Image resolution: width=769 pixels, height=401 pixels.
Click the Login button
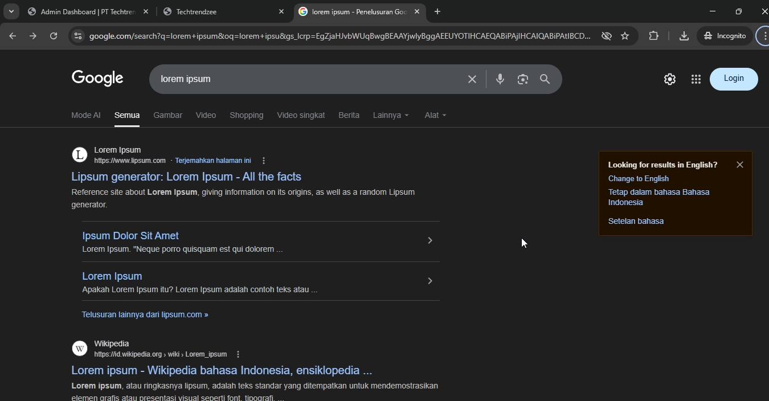[733, 79]
